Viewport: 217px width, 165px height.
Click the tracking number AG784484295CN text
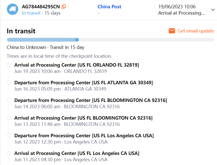click(41, 6)
